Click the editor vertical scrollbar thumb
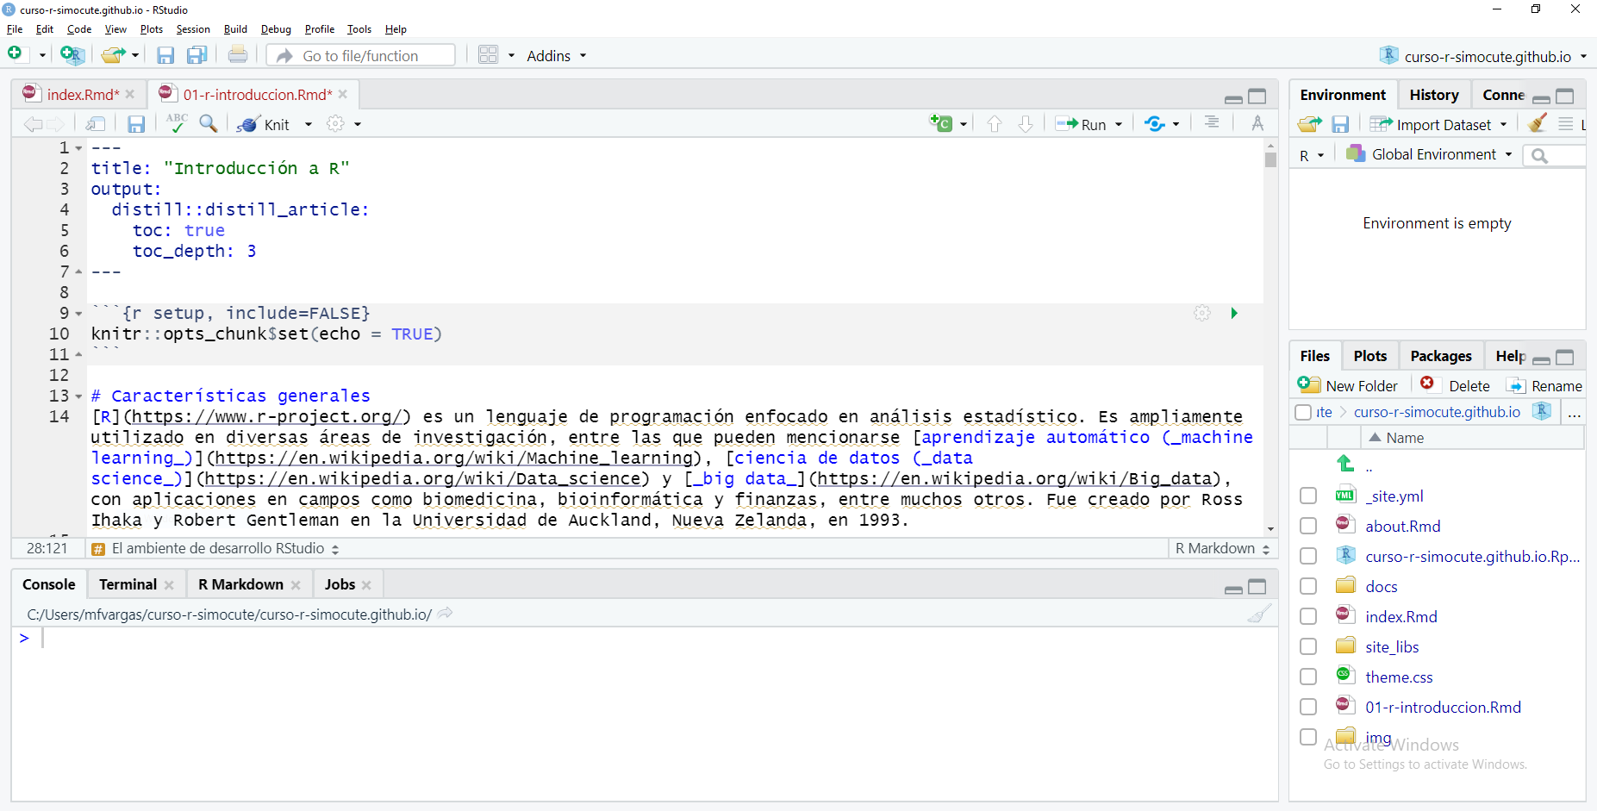The image size is (1597, 811). pyautogui.click(x=1270, y=159)
